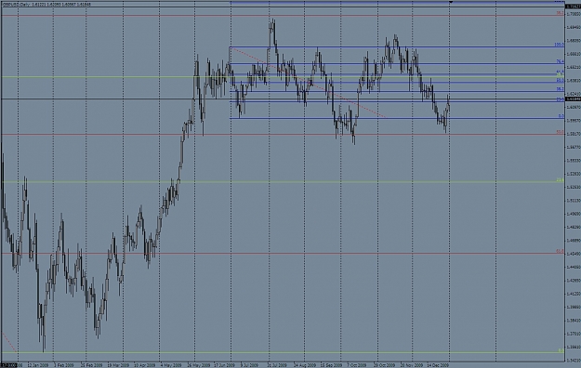The image size is (581, 368).
Task: Click the 29 Oct 2009 date label
Action: click(x=384, y=365)
